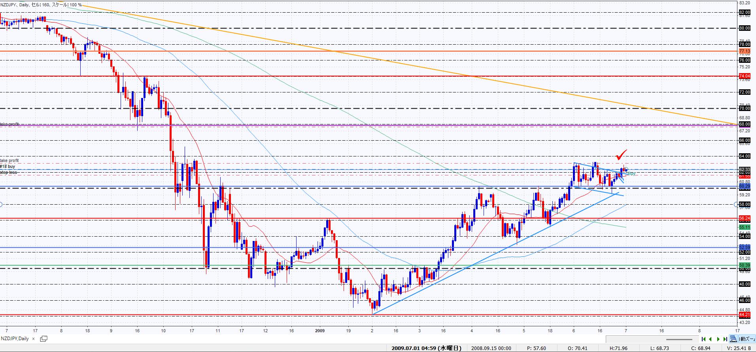Step back one bar with left arrow
The image size is (756, 352).
[711, 339]
